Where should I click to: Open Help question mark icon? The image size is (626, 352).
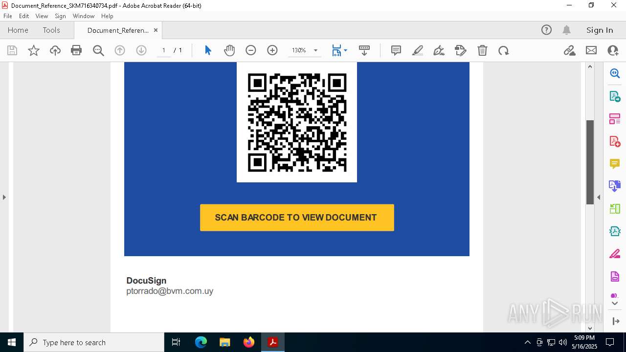pyautogui.click(x=546, y=30)
